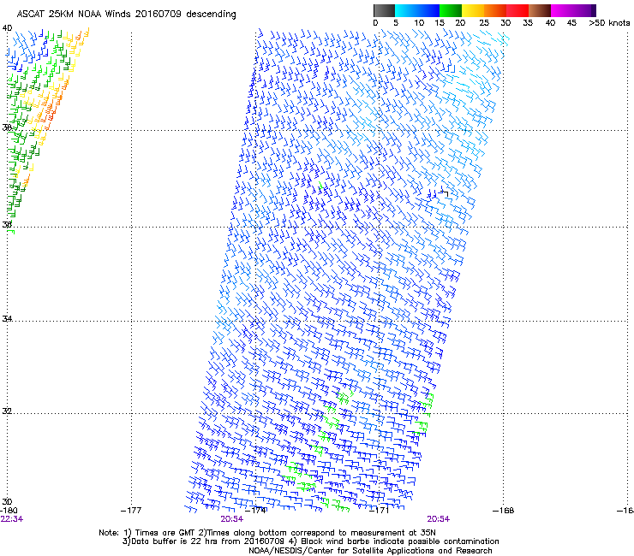This screenshot has height=556, width=634.
Task: Click the -180 longitude label
Action: pyautogui.click(x=9, y=511)
